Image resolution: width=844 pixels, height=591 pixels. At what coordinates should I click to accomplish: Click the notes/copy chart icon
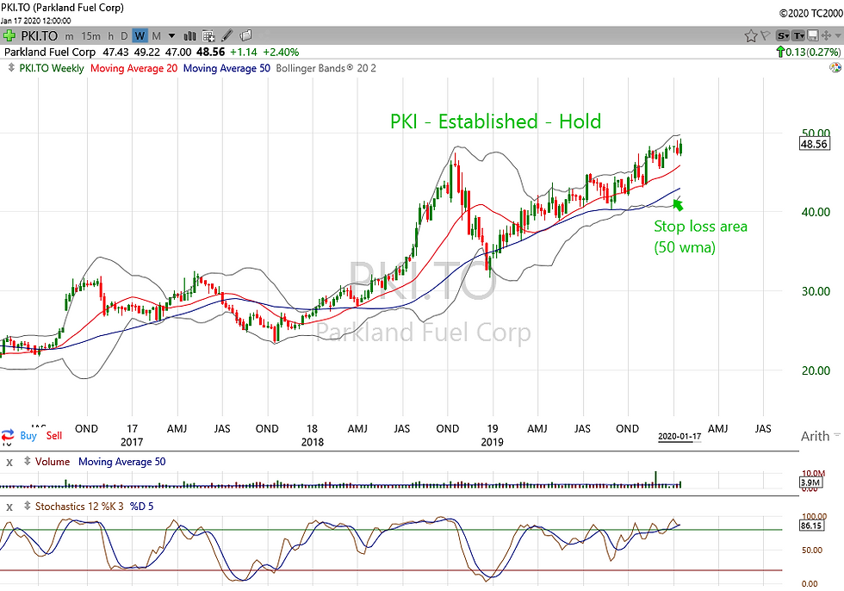pos(246,36)
